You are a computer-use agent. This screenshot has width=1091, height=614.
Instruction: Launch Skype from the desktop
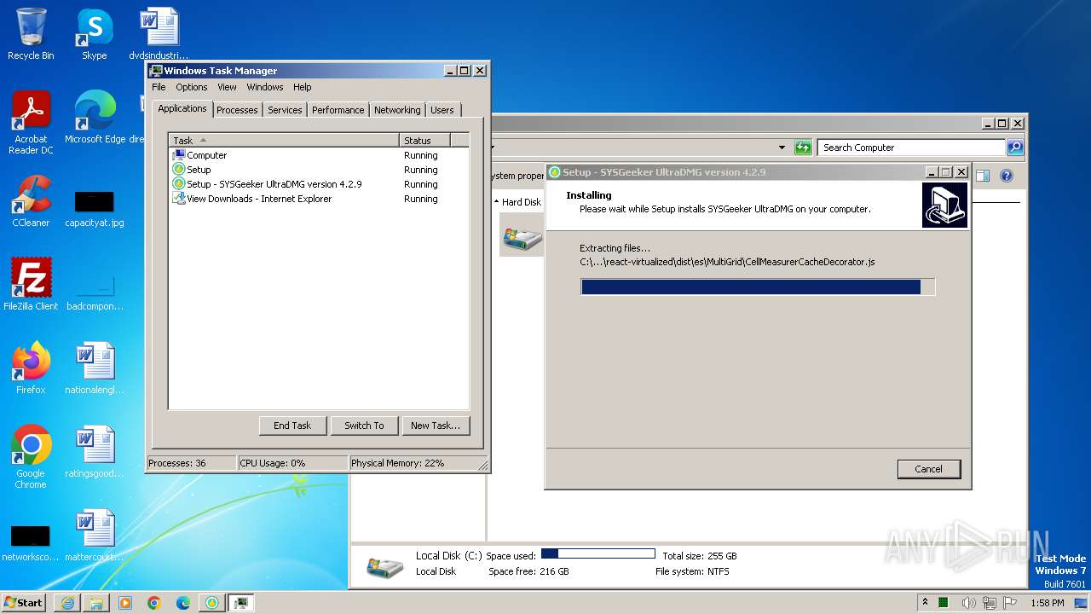(94, 34)
